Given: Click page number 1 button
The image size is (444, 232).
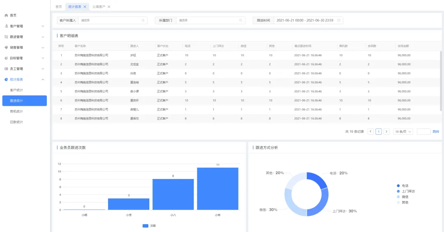Looking at the screenshot, I should 379,131.
